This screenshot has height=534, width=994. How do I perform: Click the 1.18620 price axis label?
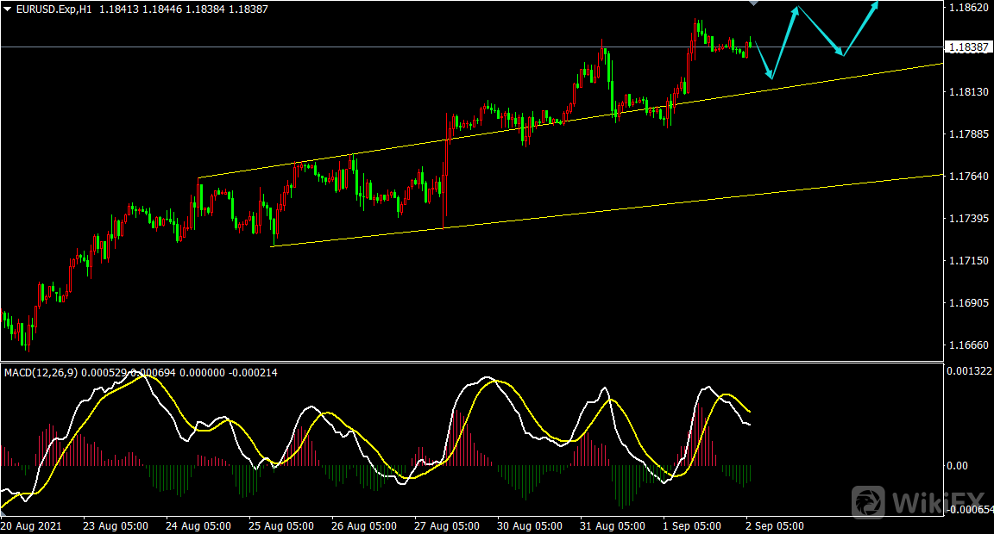tap(967, 8)
